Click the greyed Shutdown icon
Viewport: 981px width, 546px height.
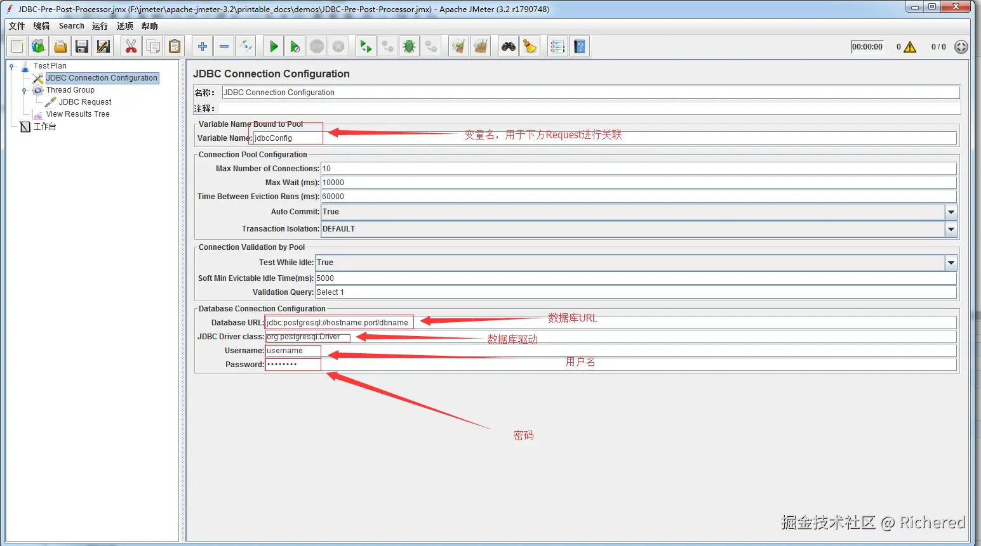pos(338,46)
